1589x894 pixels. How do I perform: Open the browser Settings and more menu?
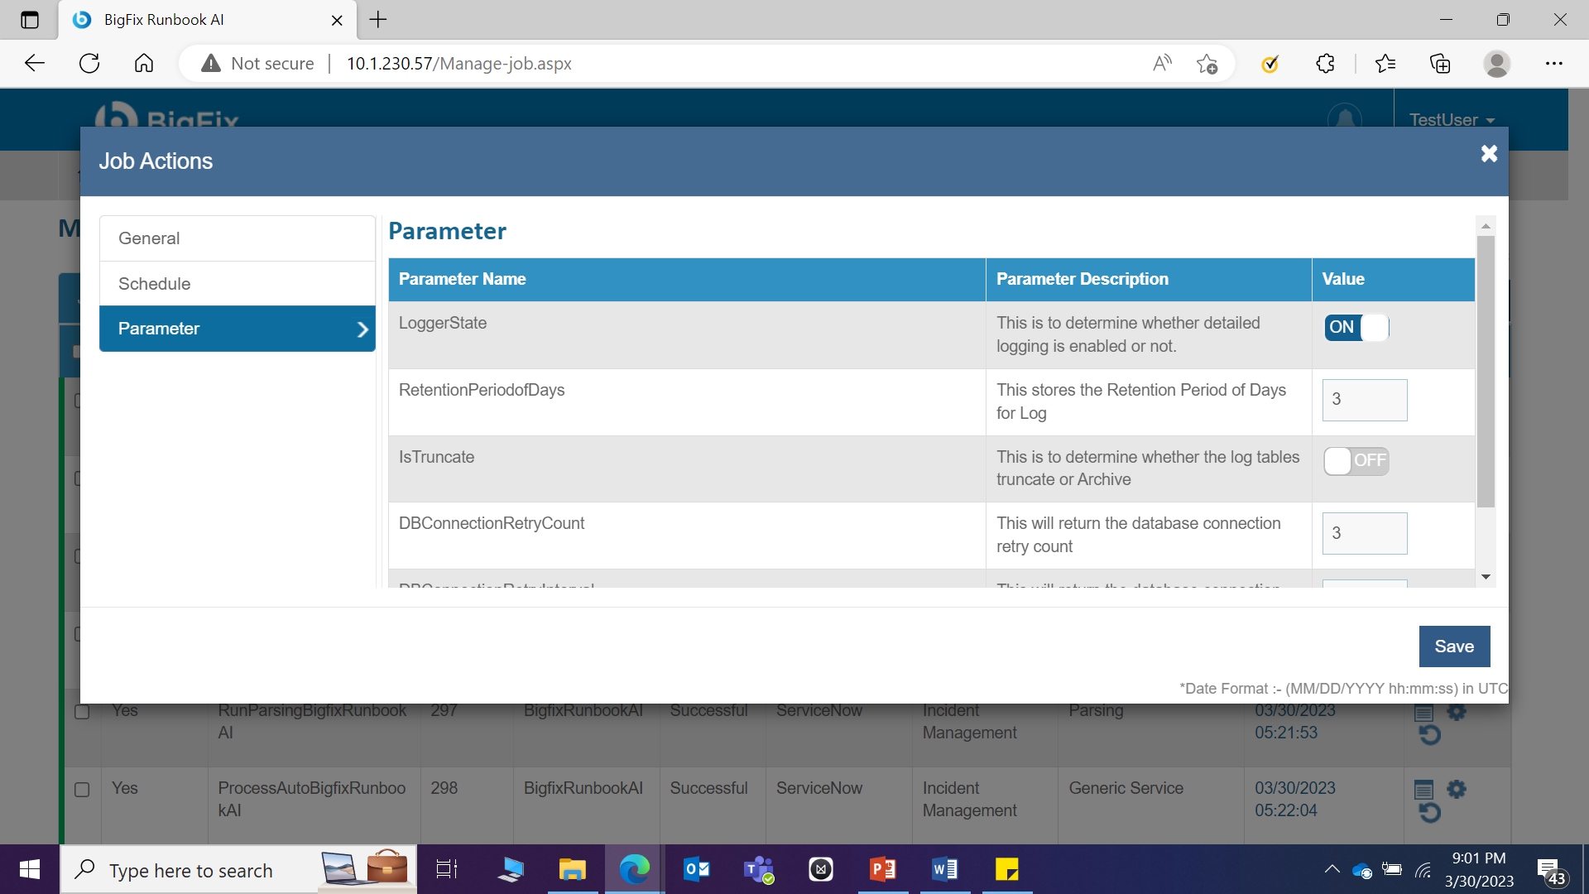[1553, 64]
